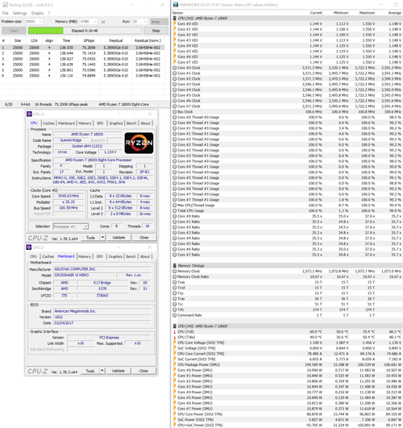
Task: Click the CPU Core Current sensor icon
Action: coord(175,354)
